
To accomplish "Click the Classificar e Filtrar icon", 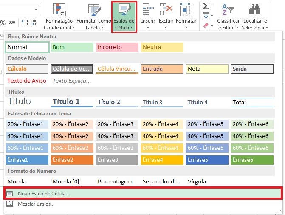I will point(228,10).
